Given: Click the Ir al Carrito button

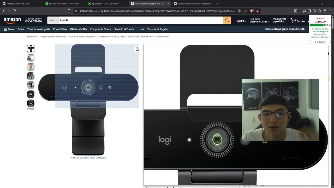Looking at the screenshot, I should [x=320, y=42].
